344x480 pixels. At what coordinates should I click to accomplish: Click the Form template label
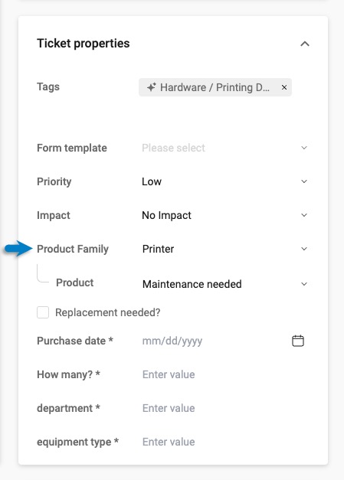(72, 148)
